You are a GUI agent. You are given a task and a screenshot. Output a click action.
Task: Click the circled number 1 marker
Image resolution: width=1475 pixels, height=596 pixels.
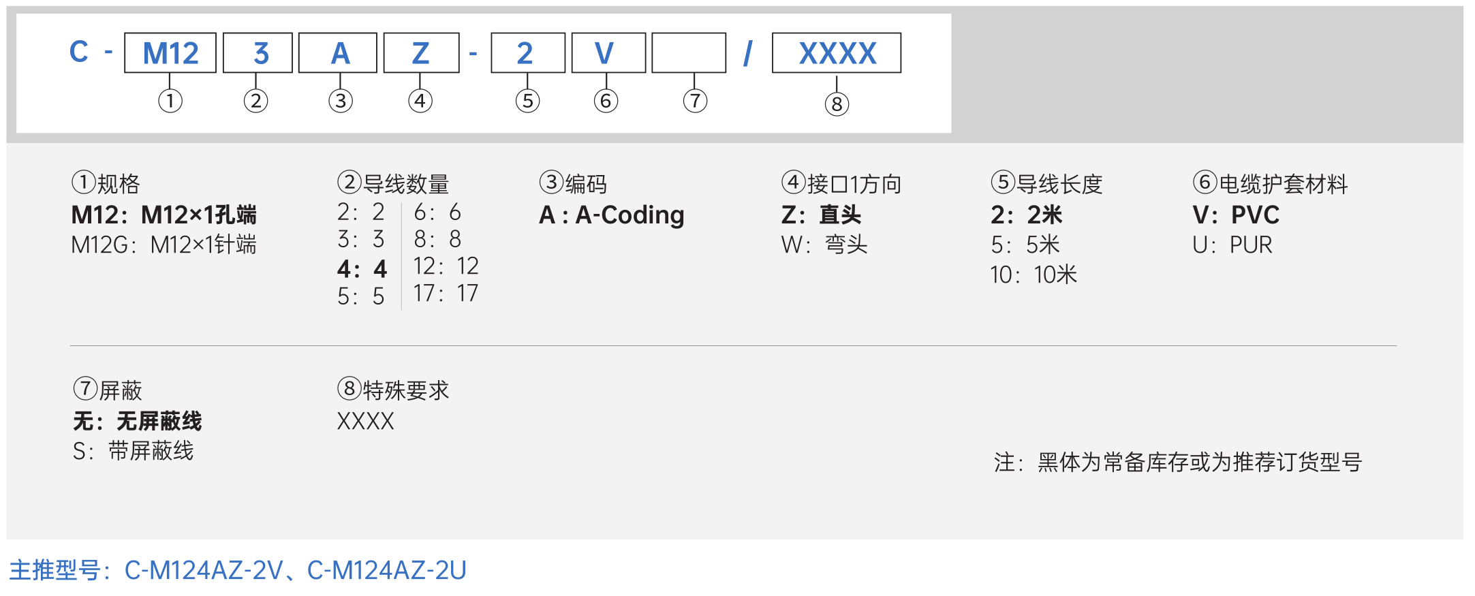[x=170, y=101]
